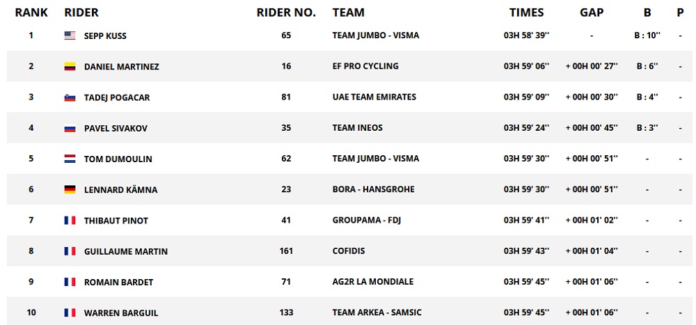Click the Russian flag beside Pavel Sivakov
The width and height of the screenshot is (696, 325).
70,128
